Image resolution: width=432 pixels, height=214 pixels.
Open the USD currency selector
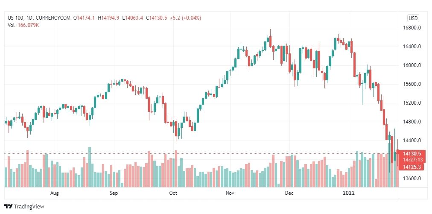click(413, 18)
